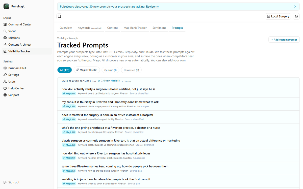Switch to the Map Rank Tracker tab
Image resolution: width=303 pixels, height=189 pixels.
135,28
